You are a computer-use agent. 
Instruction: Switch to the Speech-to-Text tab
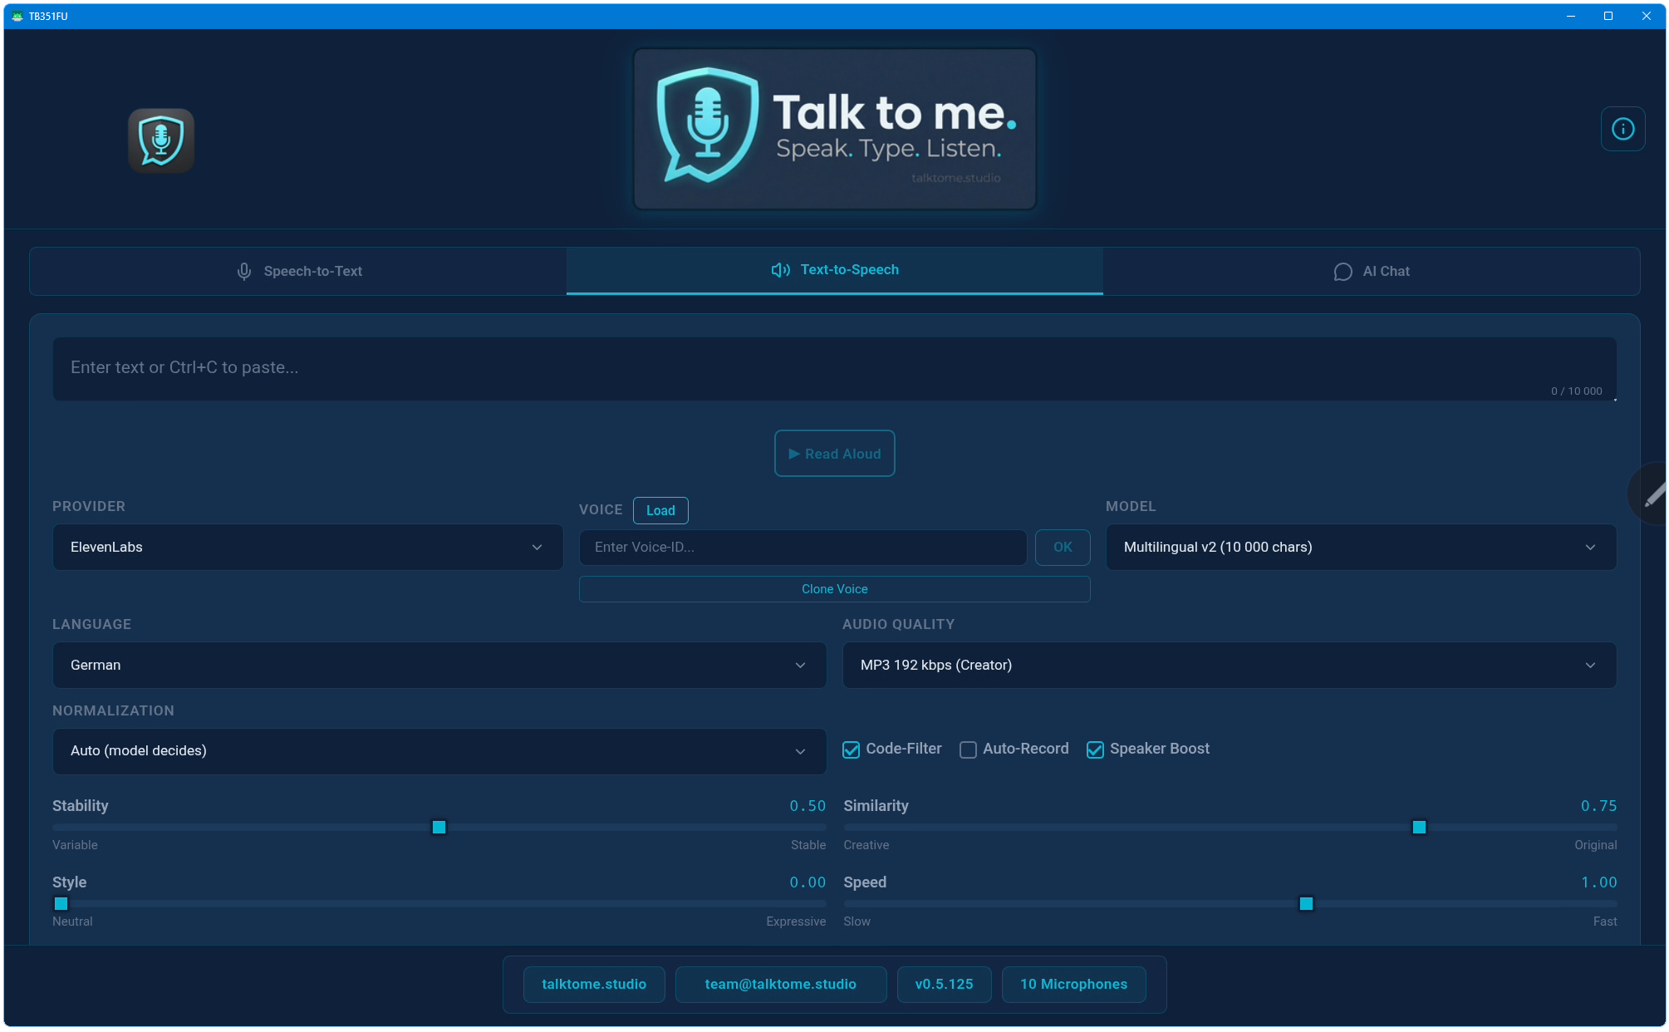pyautogui.click(x=298, y=271)
